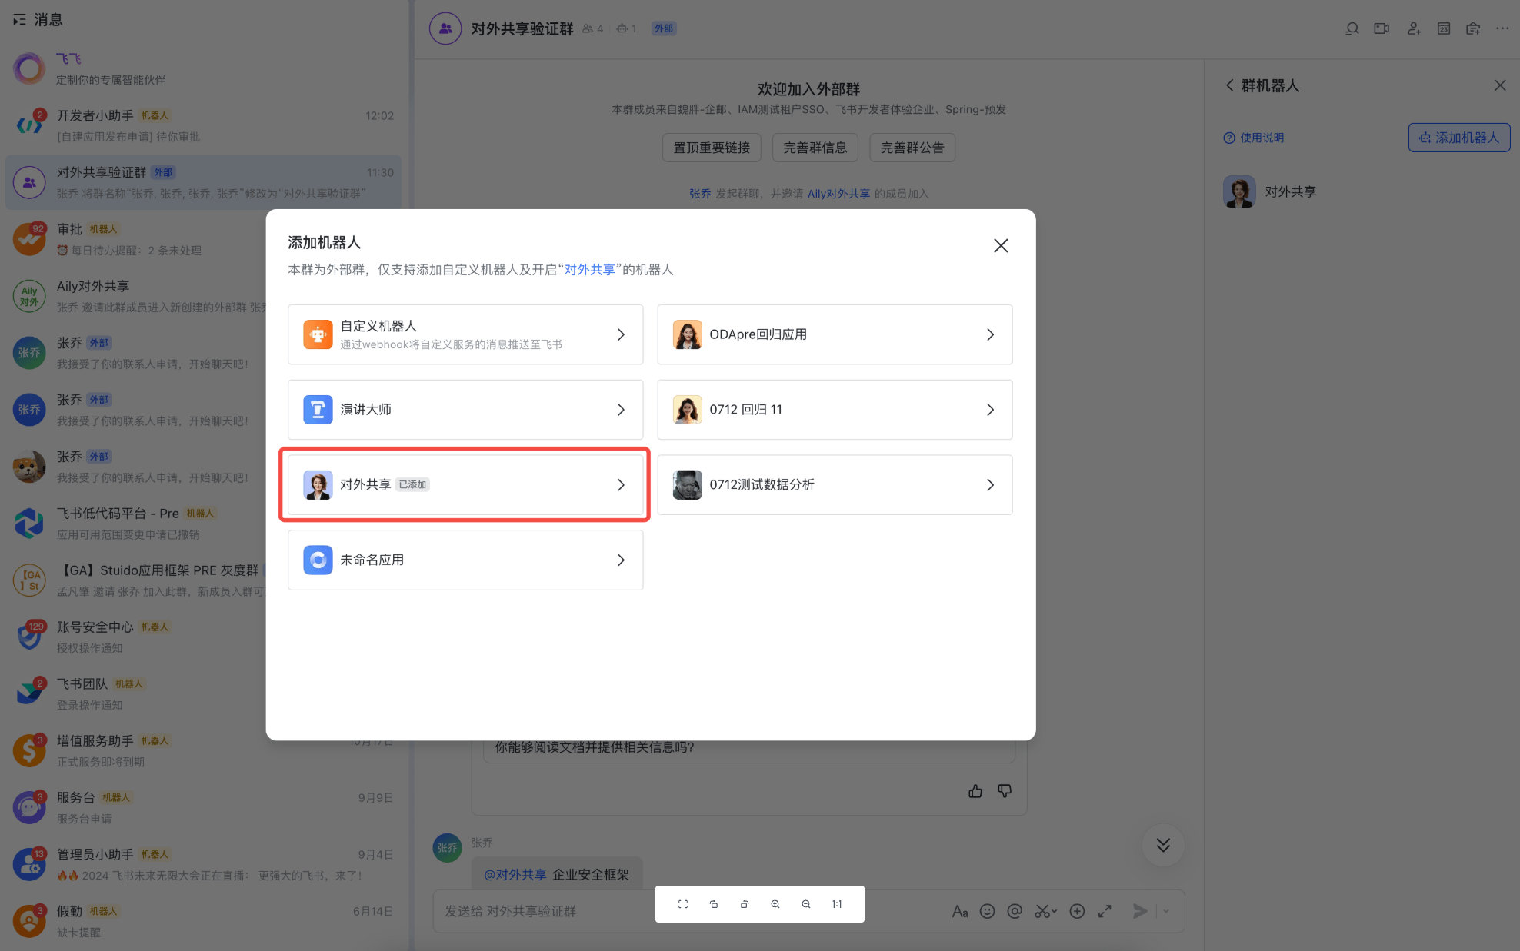Click group avatar in chat header
1520x951 pixels.
tap(445, 28)
